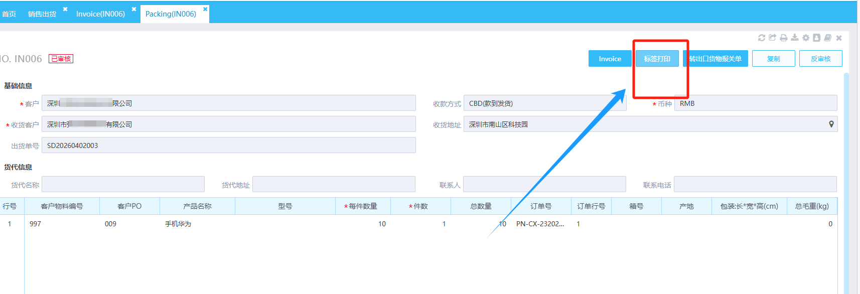
Task: Click the 联系人 input field
Action: pos(544,184)
